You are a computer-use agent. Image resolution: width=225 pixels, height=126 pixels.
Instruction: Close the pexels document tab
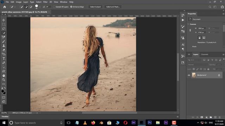pyautogui.click(x=49, y=12)
